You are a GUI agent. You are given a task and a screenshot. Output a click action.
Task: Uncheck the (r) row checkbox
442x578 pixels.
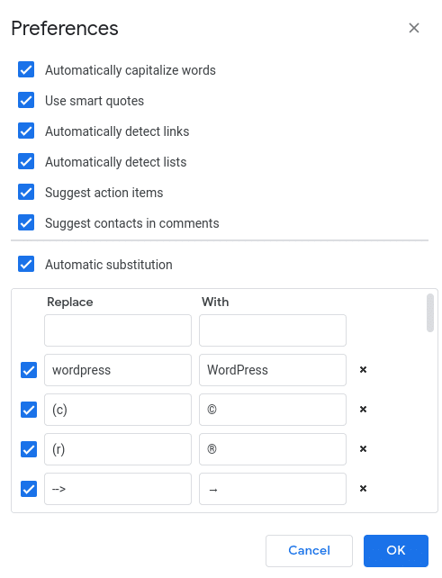tap(29, 449)
